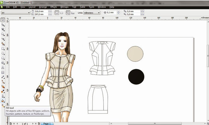The width and height of the screenshot is (209, 125).
Task: Activate the Zoom tool
Action: click(x=3, y=34)
